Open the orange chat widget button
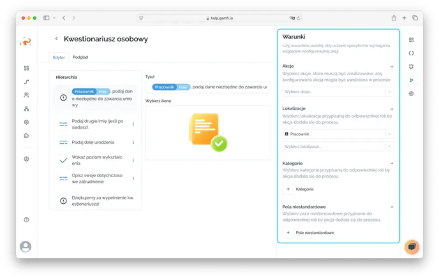 (x=412, y=247)
